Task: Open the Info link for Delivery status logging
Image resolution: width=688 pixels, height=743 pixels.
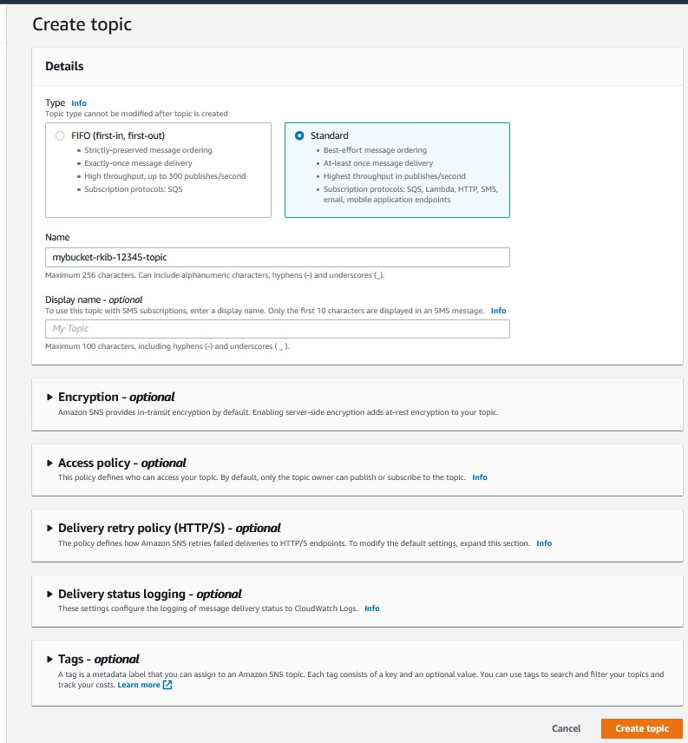Action: pos(372,608)
